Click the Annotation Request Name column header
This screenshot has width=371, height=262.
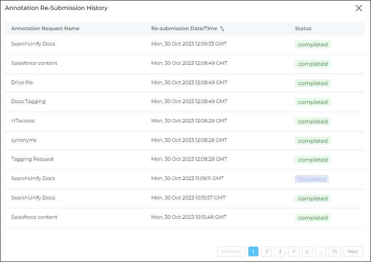45,28
